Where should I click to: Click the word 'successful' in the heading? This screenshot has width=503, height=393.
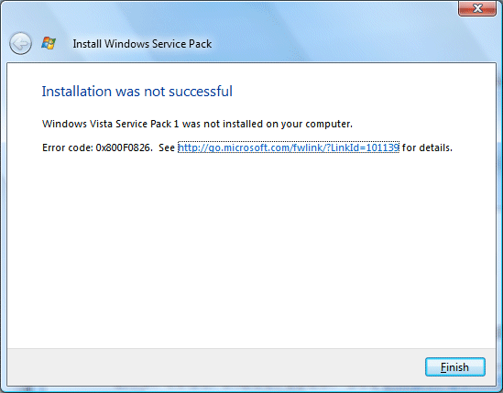[x=201, y=92]
